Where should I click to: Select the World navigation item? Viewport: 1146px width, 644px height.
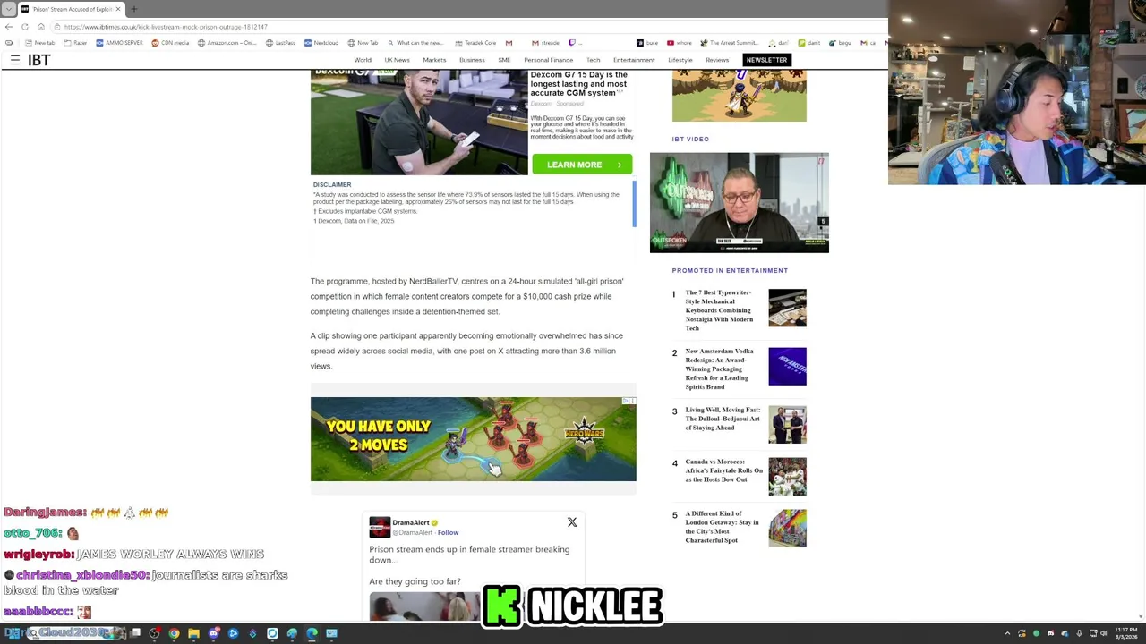point(363,60)
